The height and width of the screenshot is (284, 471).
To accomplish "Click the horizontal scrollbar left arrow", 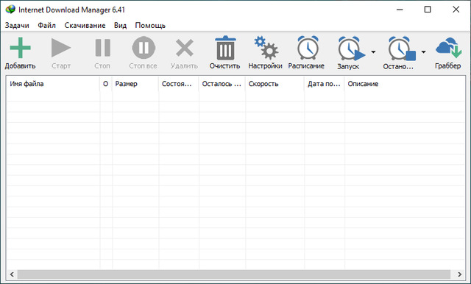I will pos(12,274).
